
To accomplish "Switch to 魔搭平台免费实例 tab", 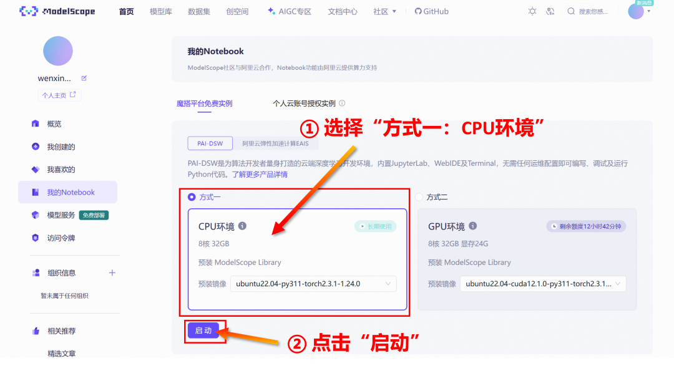I will pos(204,104).
